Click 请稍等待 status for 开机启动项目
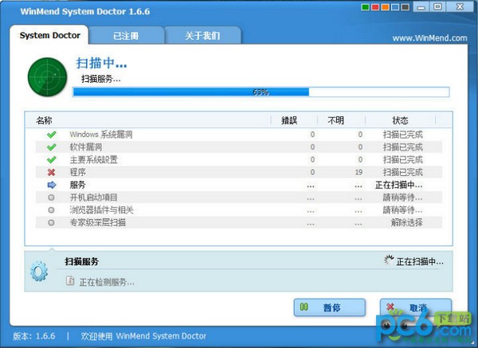 (x=402, y=197)
